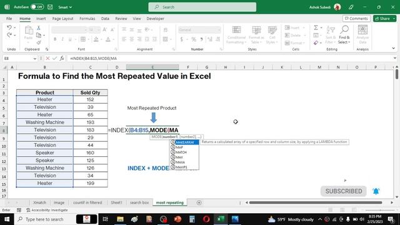
Task: Click the Percent Style icon
Action: coord(194,39)
